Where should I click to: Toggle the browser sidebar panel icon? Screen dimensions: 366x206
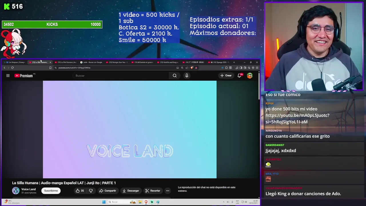click(x=241, y=68)
